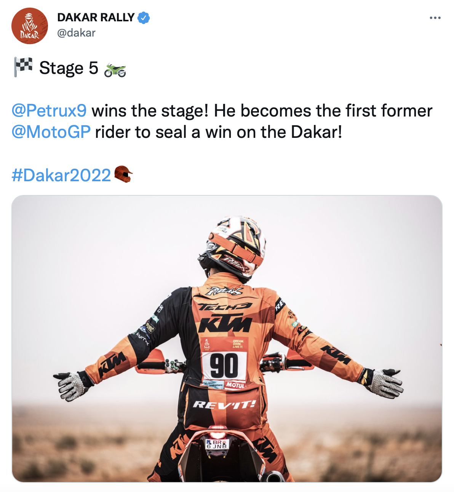Click the checkered flag emoji

pyautogui.click(x=23, y=67)
